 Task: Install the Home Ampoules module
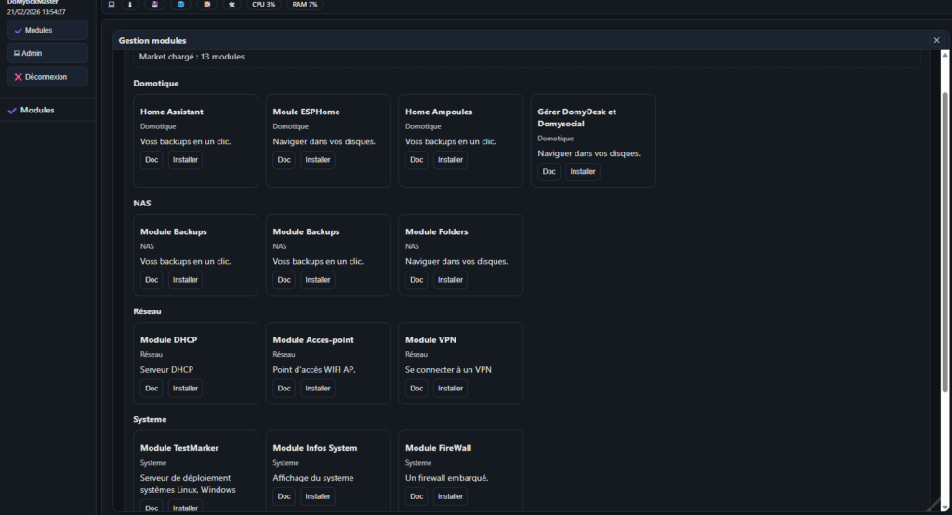[x=450, y=160]
